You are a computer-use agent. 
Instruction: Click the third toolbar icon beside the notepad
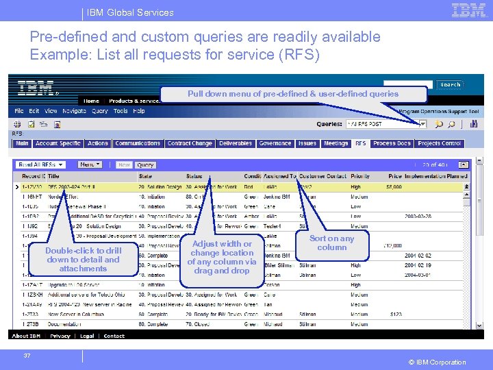pyautogui.click(x=43, y=124)
